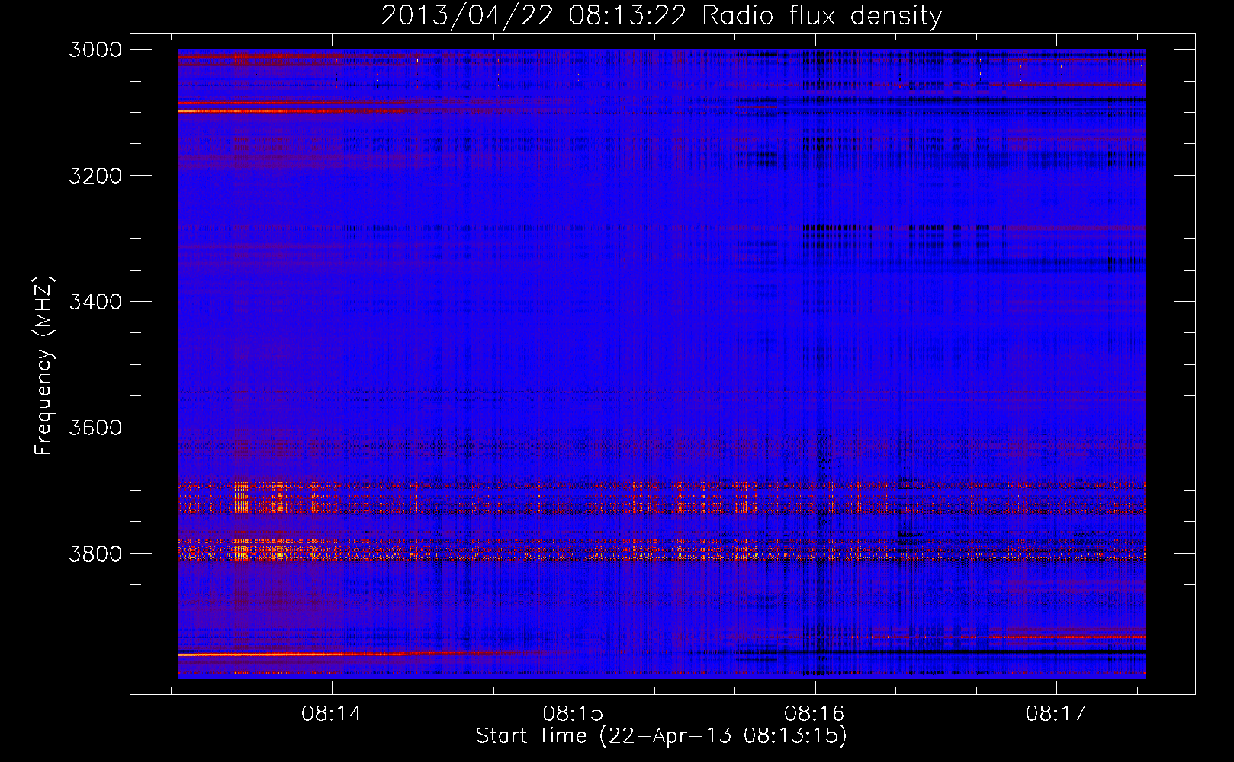Click the 3000 frequency tick label
Image resolution: width=1234 pixels, height=762 pixels.
tap(95, 50)
